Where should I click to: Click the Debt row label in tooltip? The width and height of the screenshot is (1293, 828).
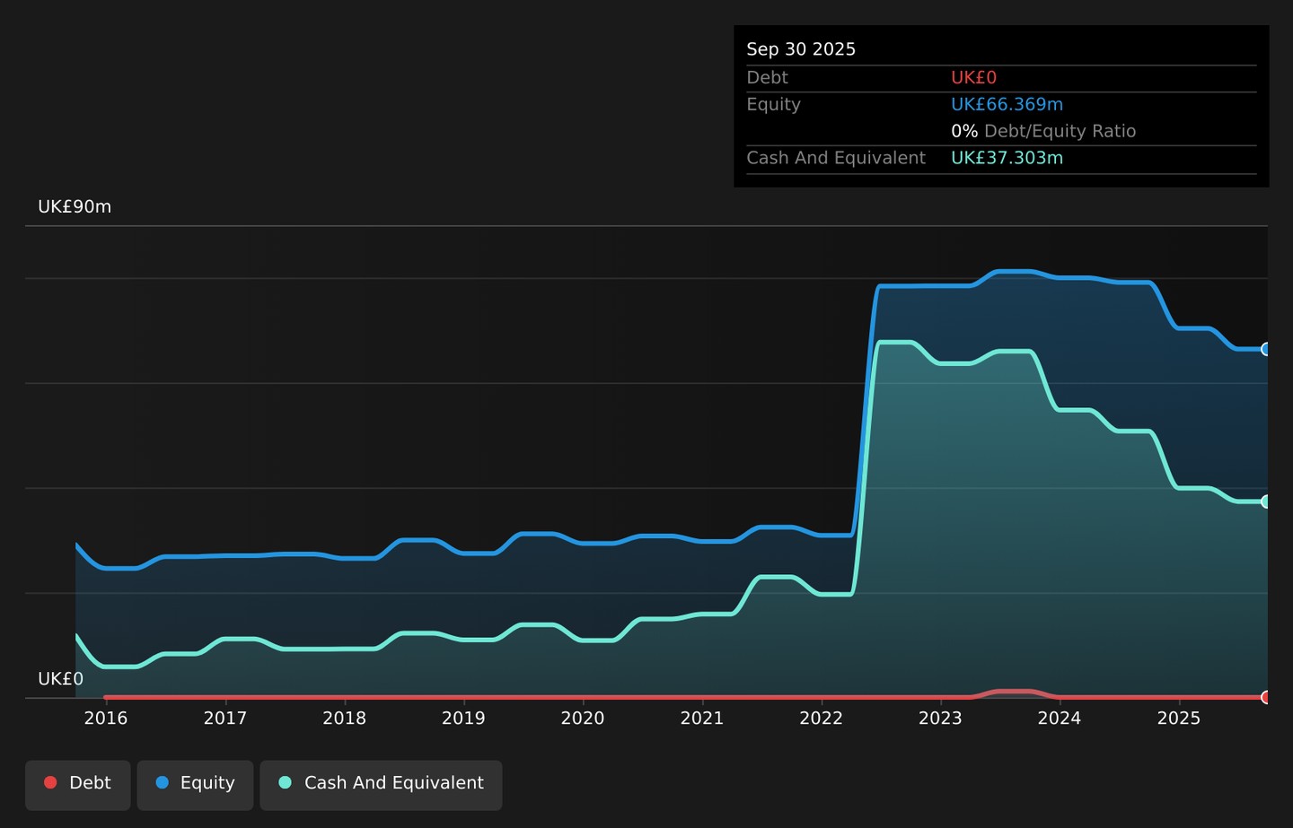[767, 78]
